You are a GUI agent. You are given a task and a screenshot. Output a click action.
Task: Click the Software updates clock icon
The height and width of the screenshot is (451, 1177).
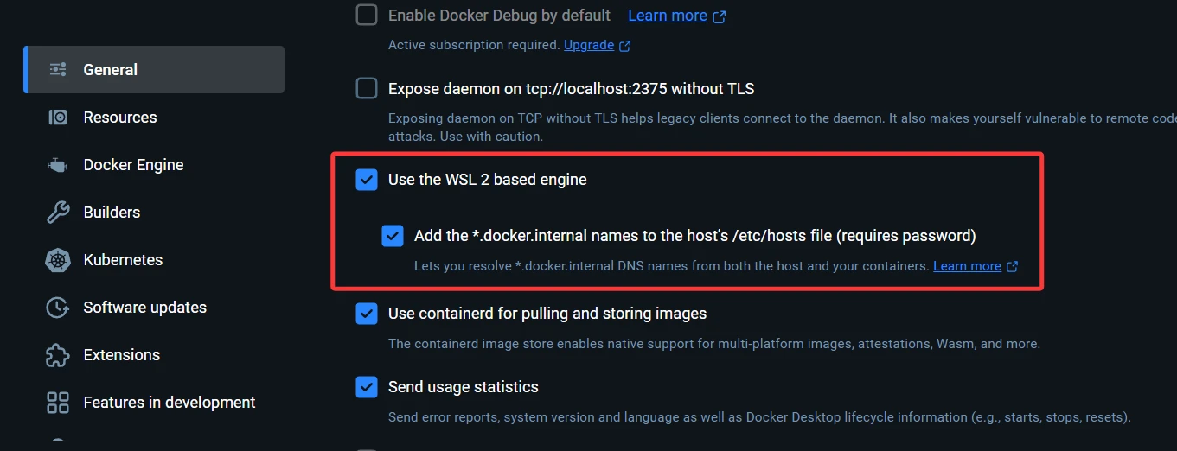point(58,308)
